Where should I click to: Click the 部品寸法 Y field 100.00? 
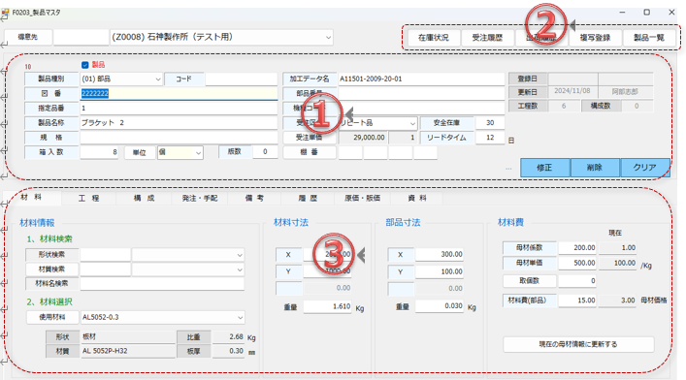tap(440, 272)
